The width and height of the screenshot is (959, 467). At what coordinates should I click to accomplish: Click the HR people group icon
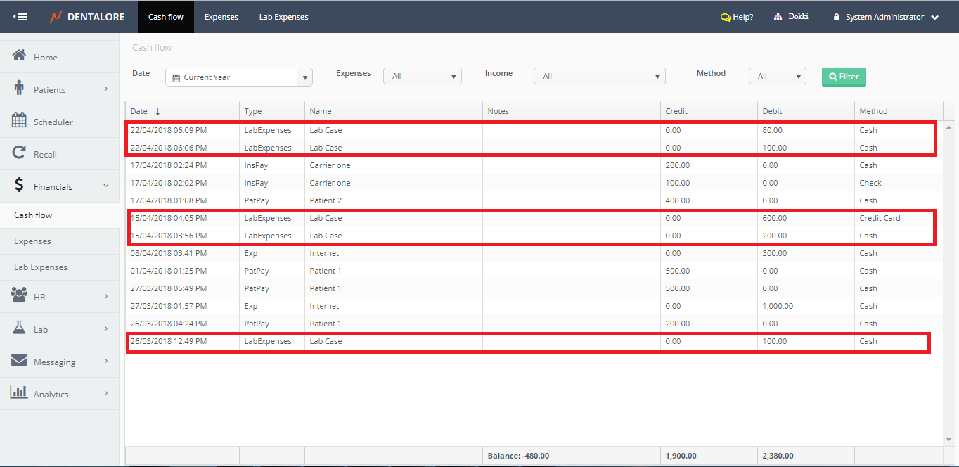click(x=19, y=296)
